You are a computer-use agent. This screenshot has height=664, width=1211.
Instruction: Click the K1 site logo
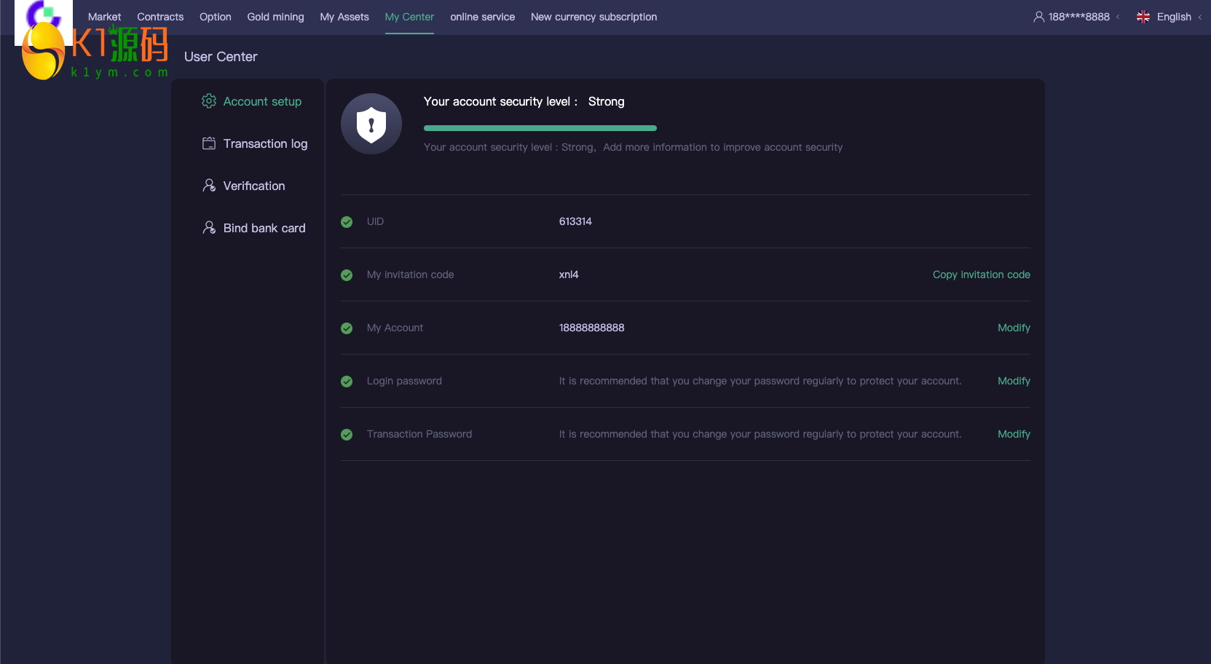pos(95,50)
